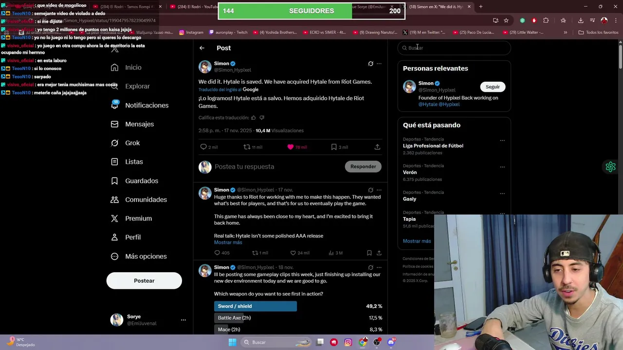623x350 pixels.
Task: Go to Inicio in sidebar
Action: [126, 68]
